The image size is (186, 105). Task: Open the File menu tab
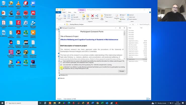(x=58, y=12)
